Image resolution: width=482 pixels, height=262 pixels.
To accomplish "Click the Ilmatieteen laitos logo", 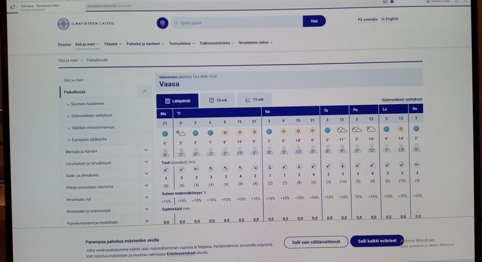I will [86, 24].
